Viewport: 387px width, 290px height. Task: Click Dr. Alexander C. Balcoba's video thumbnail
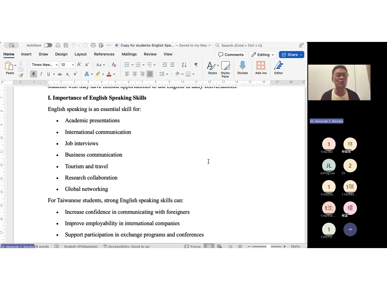[x=339, y=82]
